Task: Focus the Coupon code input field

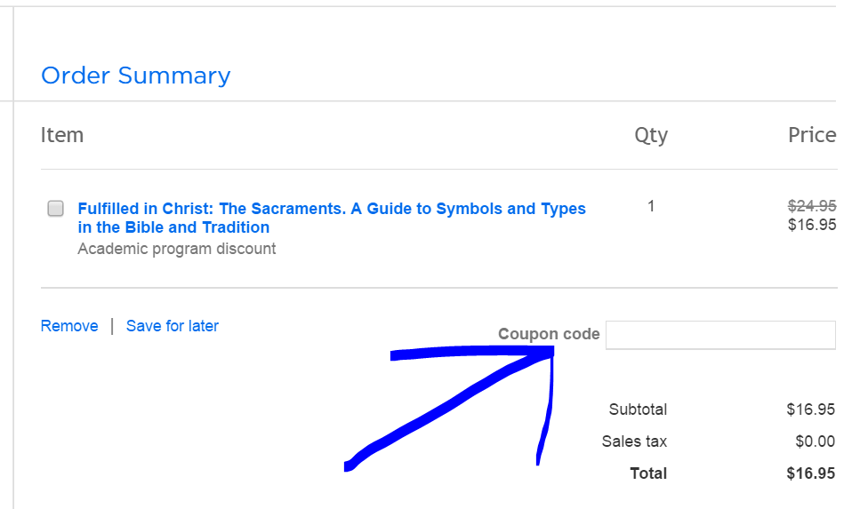Action: pos(720,335)
